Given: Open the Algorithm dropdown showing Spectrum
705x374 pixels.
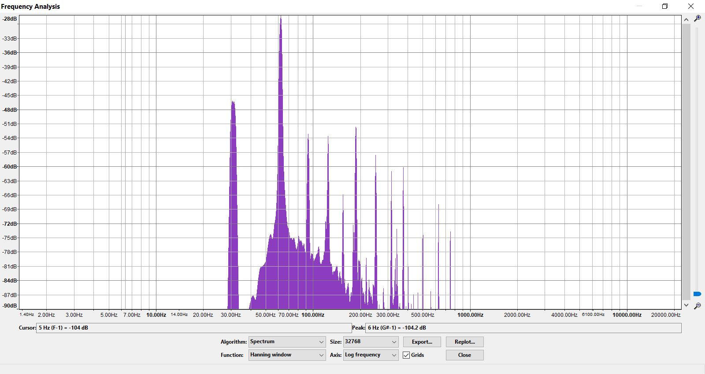Looking at the screenshot, I should click(x=287, y=342).
